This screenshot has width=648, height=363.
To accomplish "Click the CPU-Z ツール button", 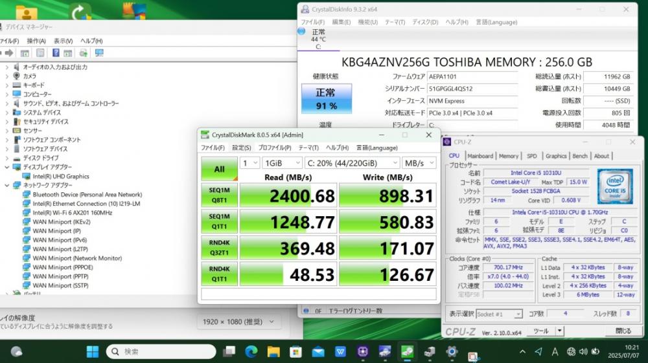I will [540, 331].
